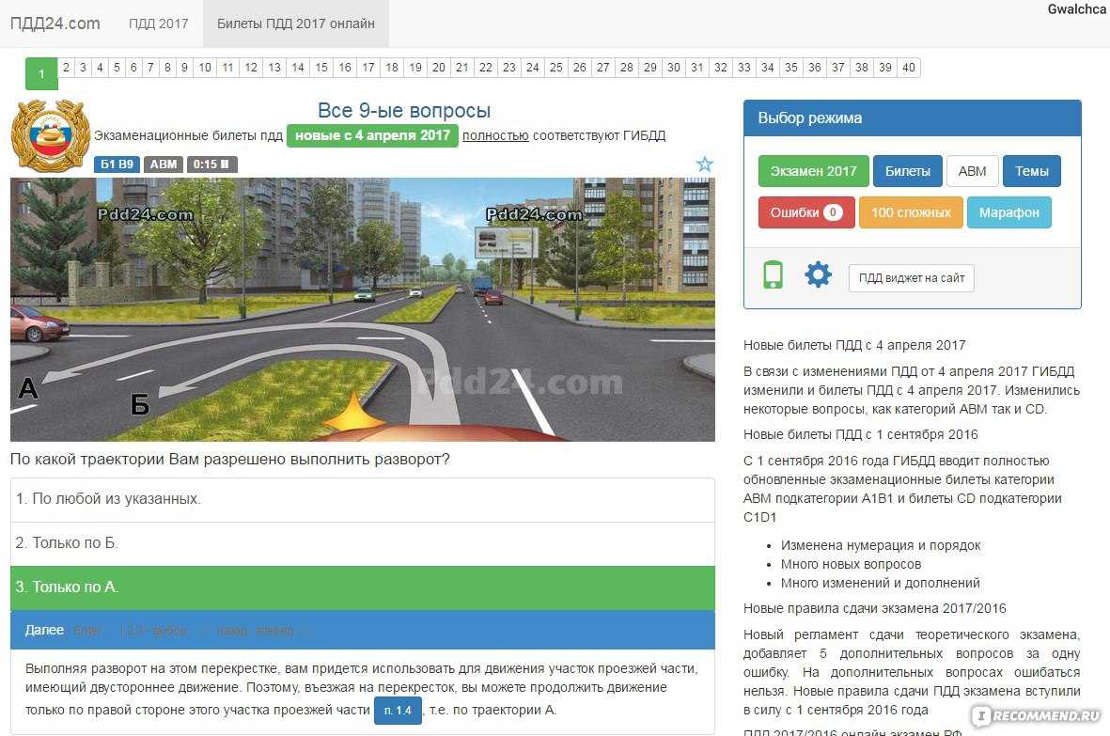Click the GIBDD emblem logo
1110x736 pixels.
coord(50,135)
